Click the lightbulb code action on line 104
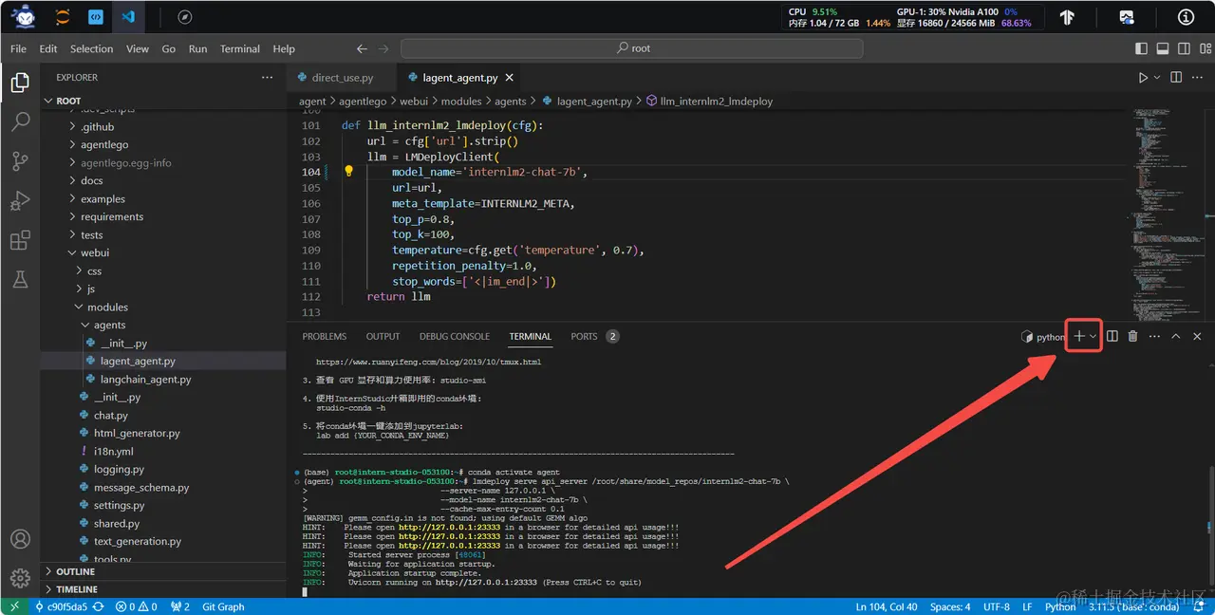Viewport: 1215px width, 615px height. [x=348, y=172]
